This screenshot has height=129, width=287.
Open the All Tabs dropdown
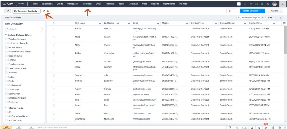tap(22, 4)
